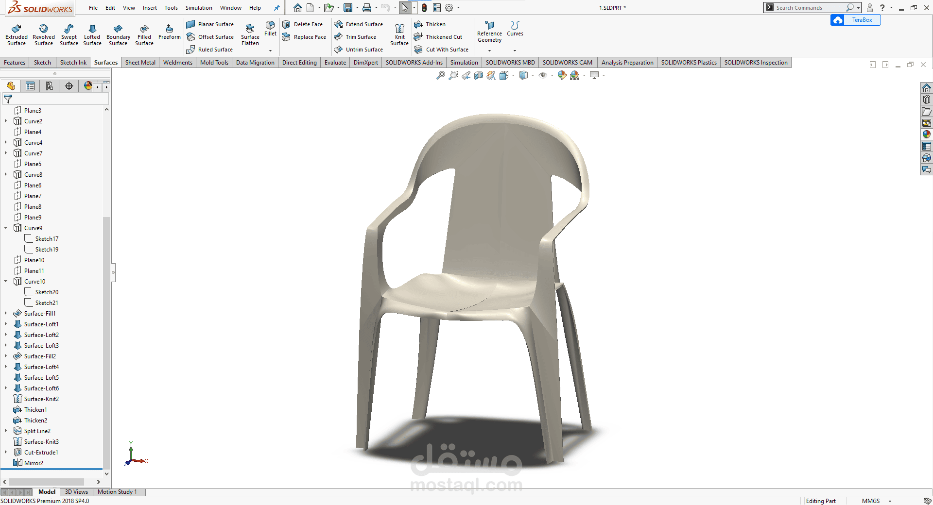Select the Zoom to Fit icon
Image resolution: width=933 pixels, height=505 pixels.
coord(440,75)
